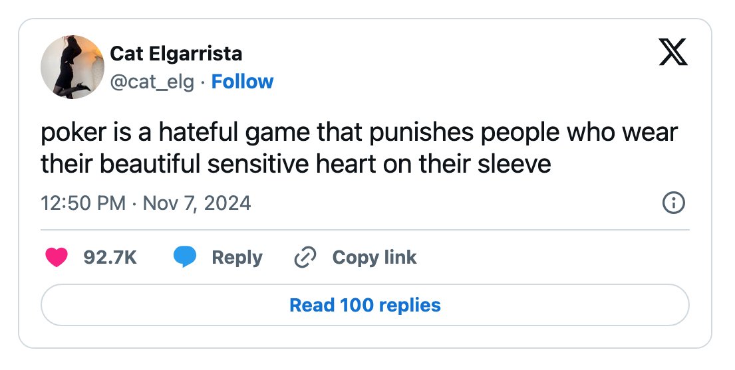Follow @cat_elg via the Follow link
Image resolution: width=735 pixels, height=370 pixels.
coord(242,82)
